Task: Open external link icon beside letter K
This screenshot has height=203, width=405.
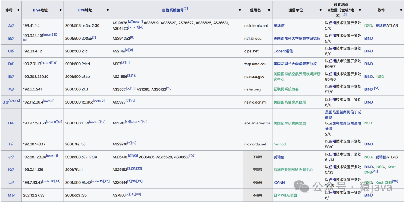Action: (x=13, y=170)
